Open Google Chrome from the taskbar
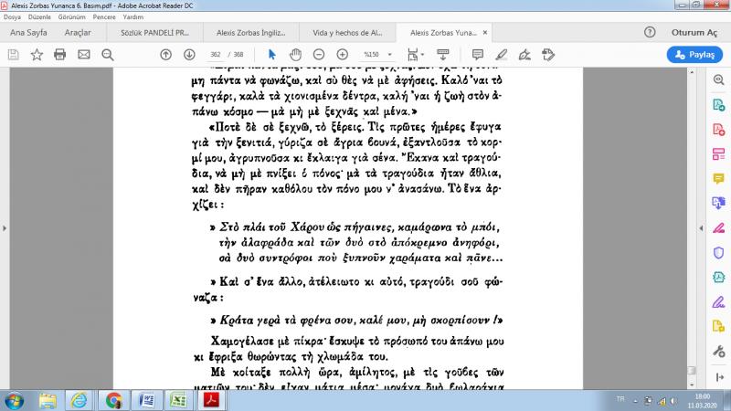This screenshot has width=731, height=411. [x=113, y=401]
